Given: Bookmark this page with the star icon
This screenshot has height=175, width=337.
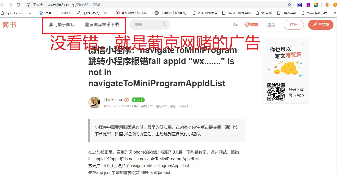Looking at the screenshot, I should [x=289, y=5].
